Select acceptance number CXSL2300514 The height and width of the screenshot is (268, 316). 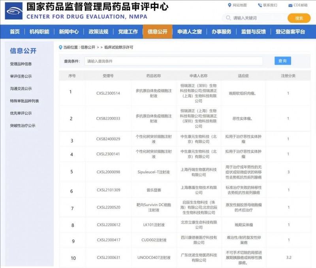tap(108, 93)
